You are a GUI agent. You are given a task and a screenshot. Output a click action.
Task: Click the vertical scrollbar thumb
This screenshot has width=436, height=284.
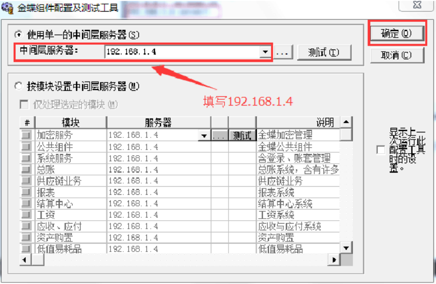(x=346, y=135)
